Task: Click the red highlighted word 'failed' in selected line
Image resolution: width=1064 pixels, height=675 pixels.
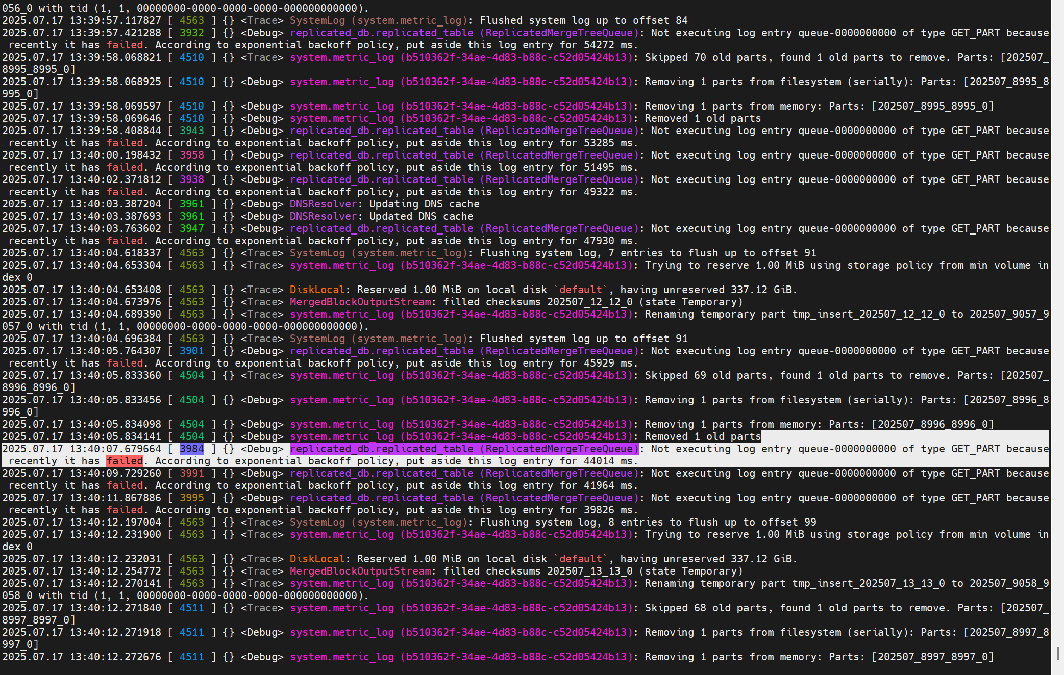Action: click(x=125, y=461)
